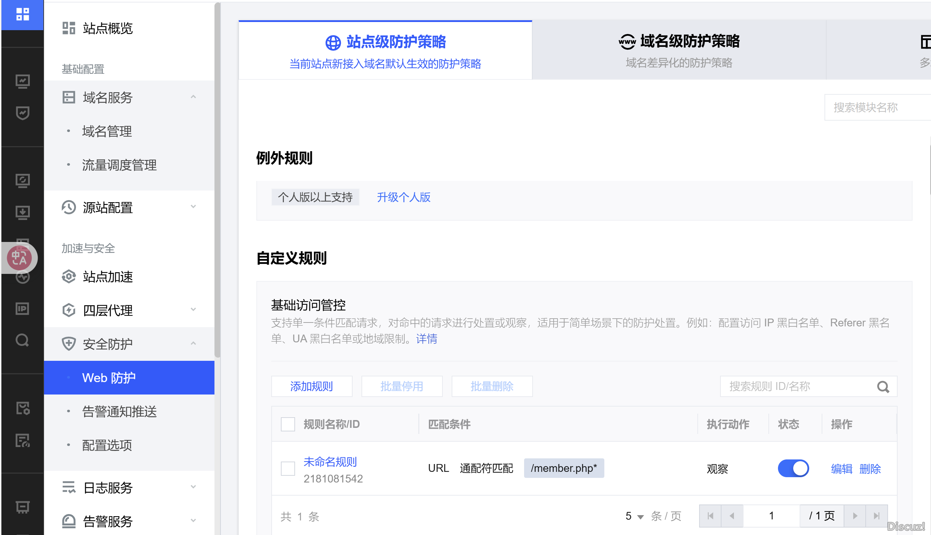Click the magnifier icon in dark sidebar
Viewport: 931px width, 535px height.
[22, 341]
